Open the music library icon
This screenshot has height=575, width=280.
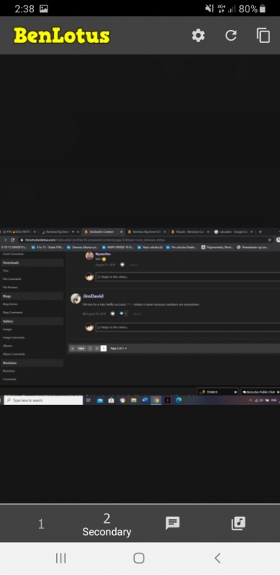[x=238, y=524]
